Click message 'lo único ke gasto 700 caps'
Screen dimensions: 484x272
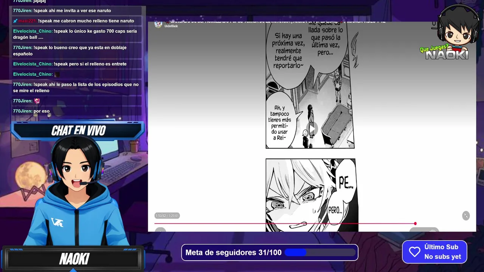tap(75, 34)
